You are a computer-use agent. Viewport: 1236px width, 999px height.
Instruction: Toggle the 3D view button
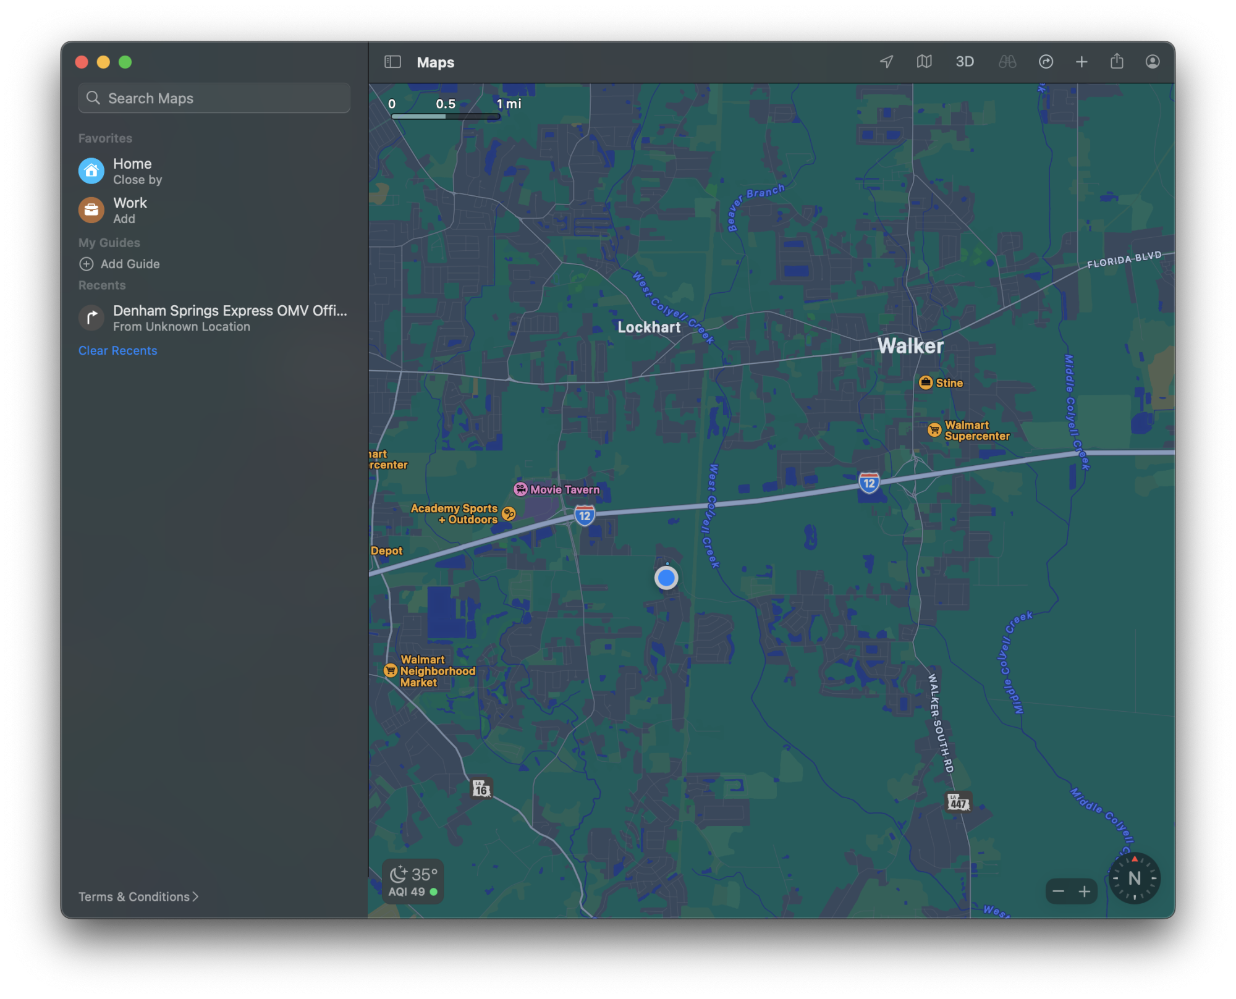coord(964,62)
